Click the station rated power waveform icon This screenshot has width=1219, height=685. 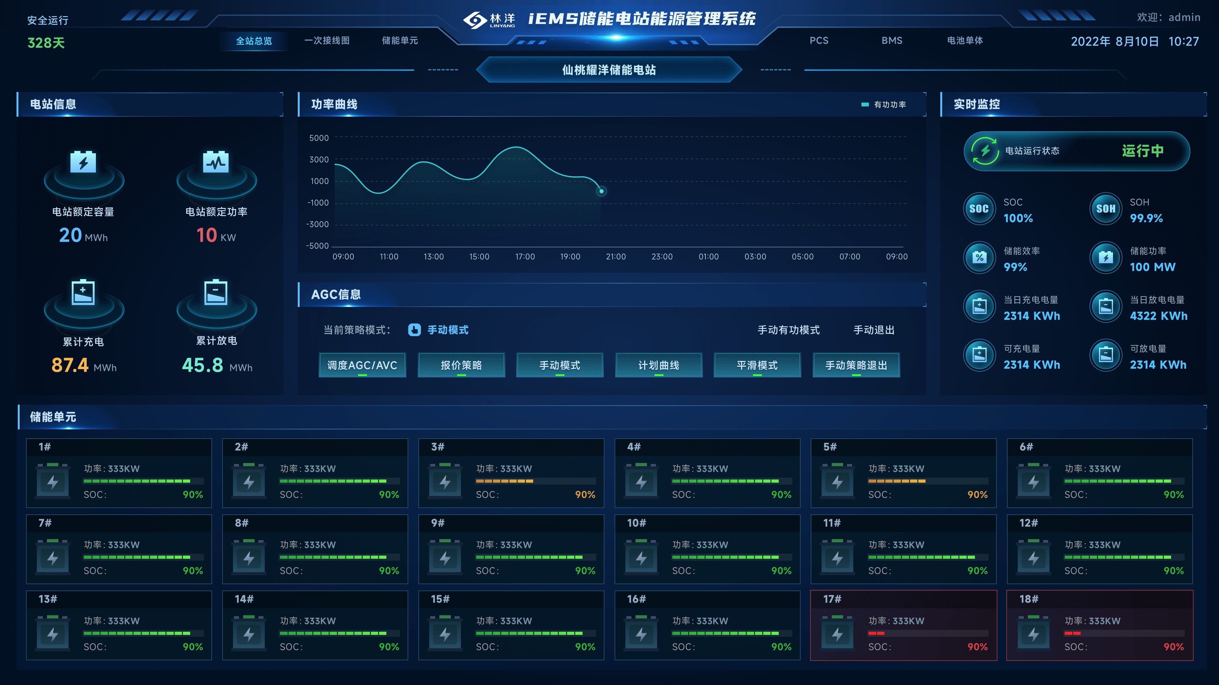(x=216, y=162)
